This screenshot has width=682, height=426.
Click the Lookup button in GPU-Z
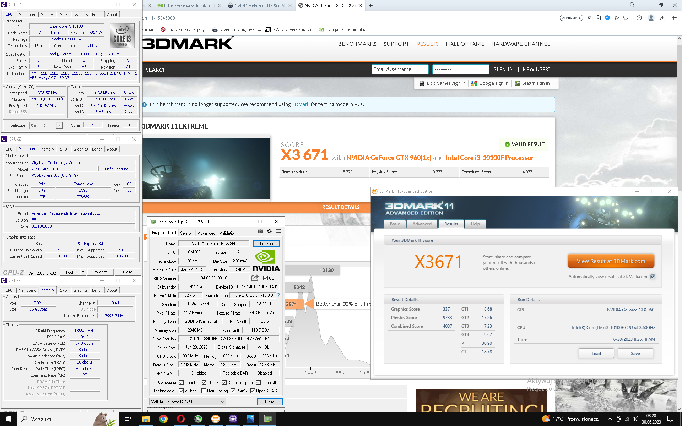click(266, 244)
